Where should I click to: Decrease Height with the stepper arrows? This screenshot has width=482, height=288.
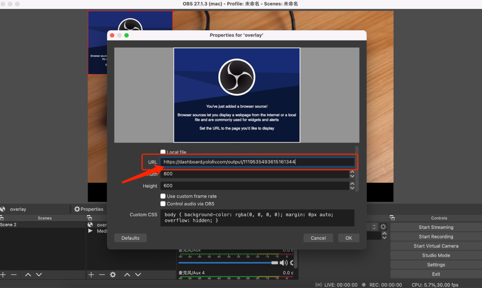[x=352, y=187]
